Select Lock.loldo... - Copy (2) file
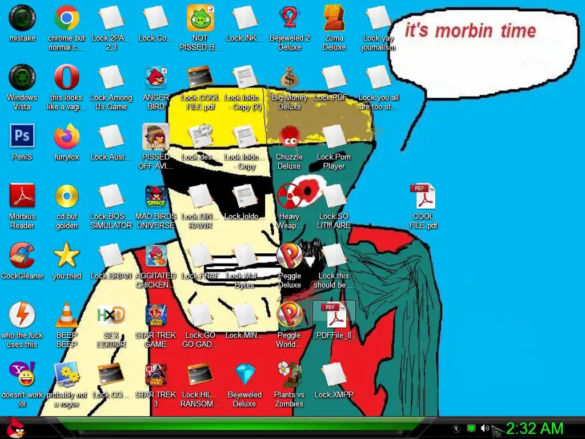The width and height of the screenshot is (585, 439). [x=245, y=77]
